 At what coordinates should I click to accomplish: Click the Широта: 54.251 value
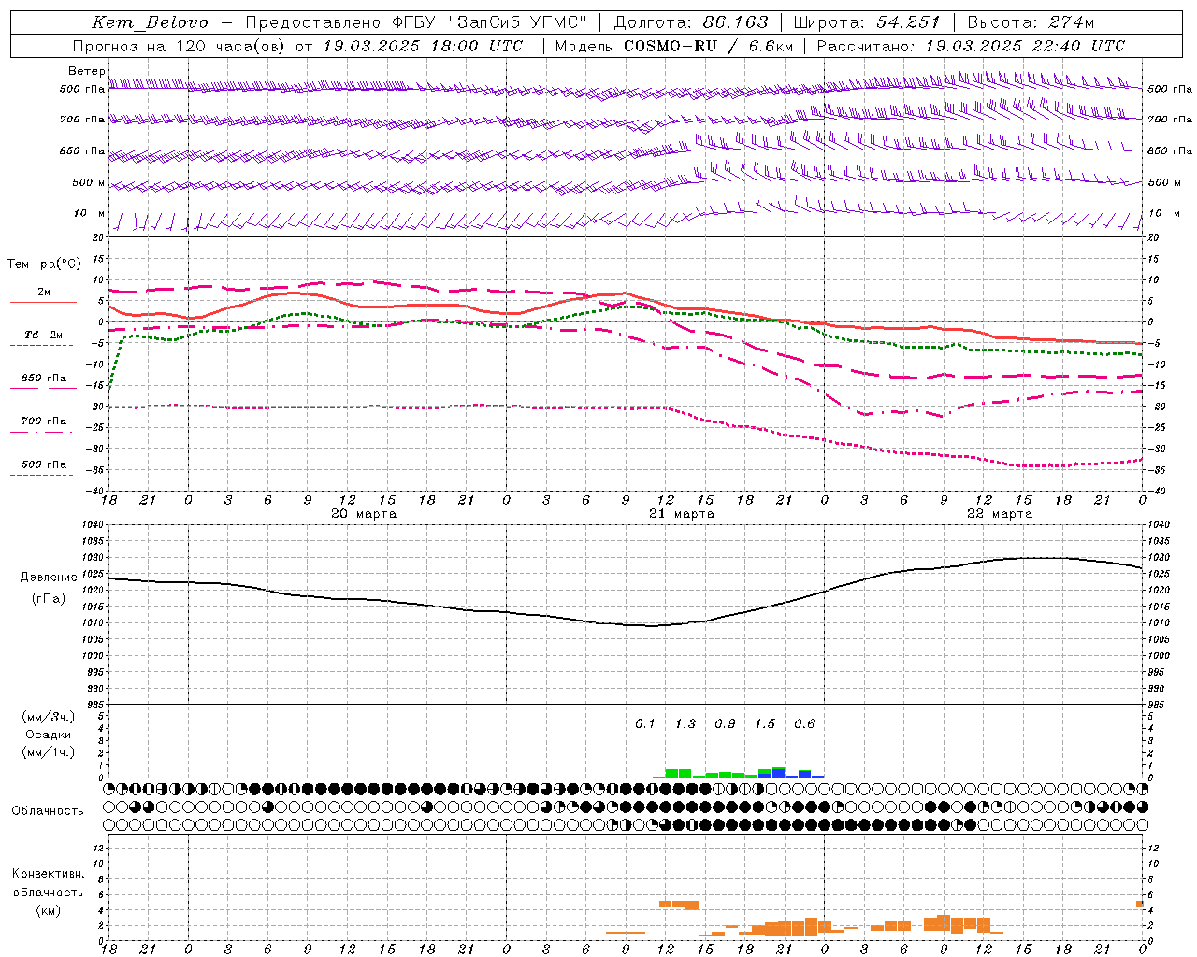coord(866,22)
